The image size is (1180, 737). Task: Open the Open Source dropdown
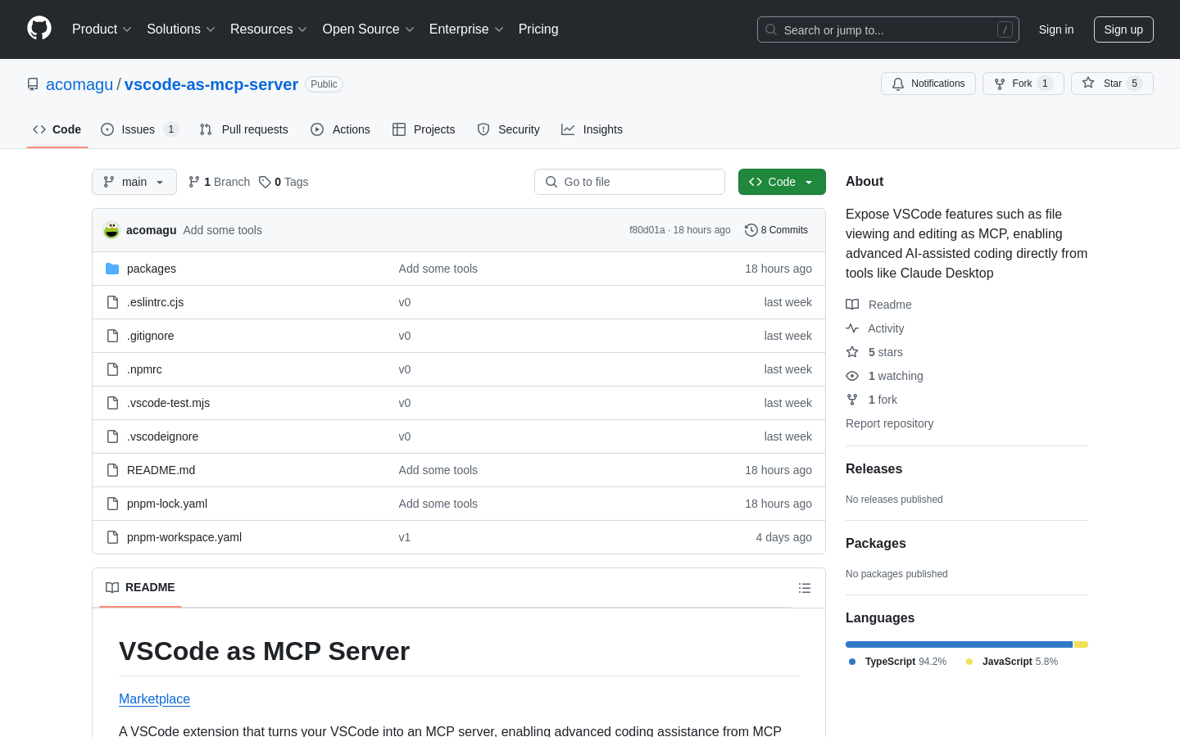click(x=369, y=29)
